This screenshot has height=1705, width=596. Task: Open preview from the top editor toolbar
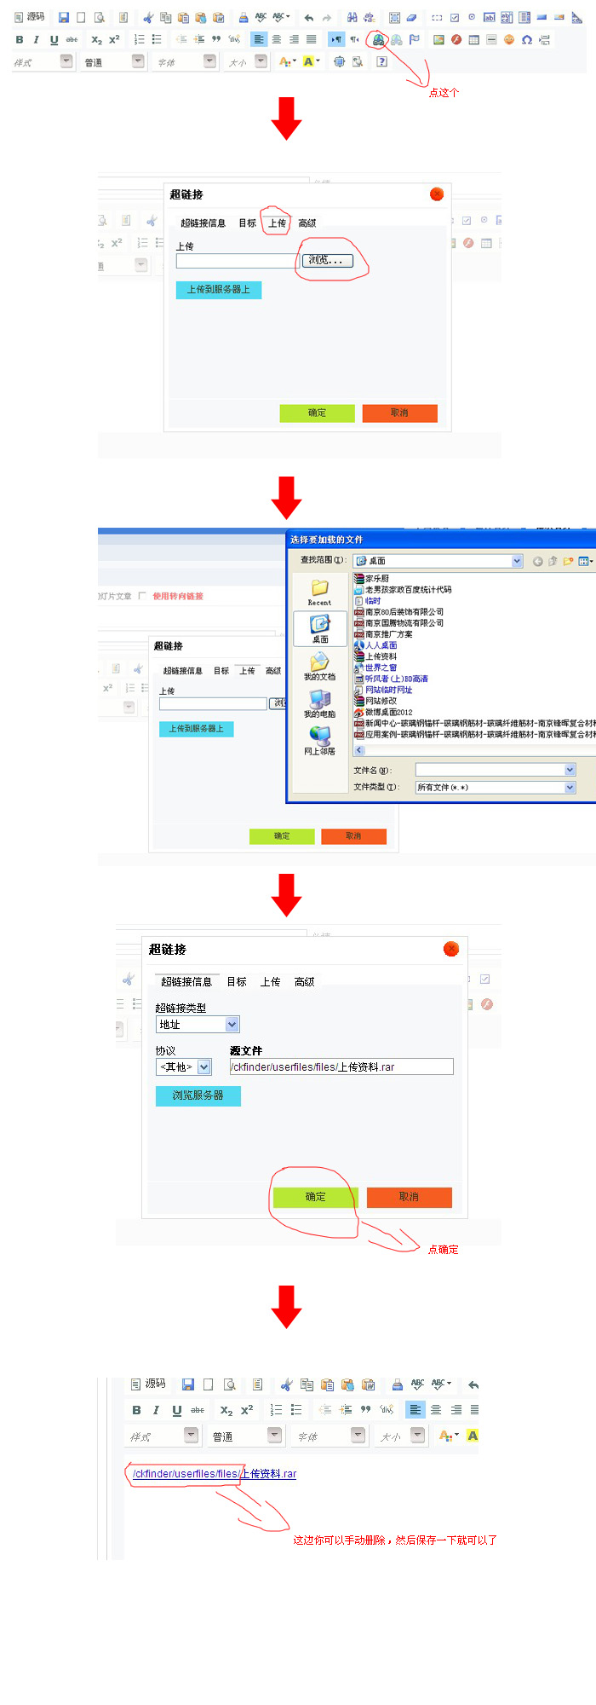[x=100, y=17]
